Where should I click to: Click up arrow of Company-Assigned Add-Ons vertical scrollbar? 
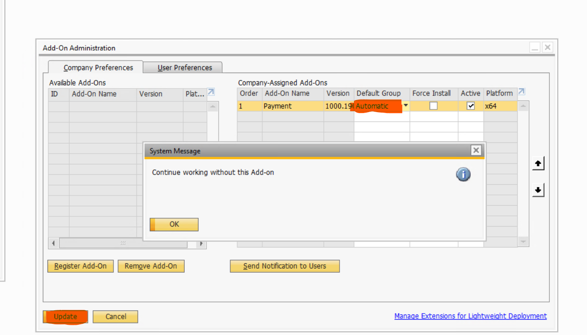[523, 107]
